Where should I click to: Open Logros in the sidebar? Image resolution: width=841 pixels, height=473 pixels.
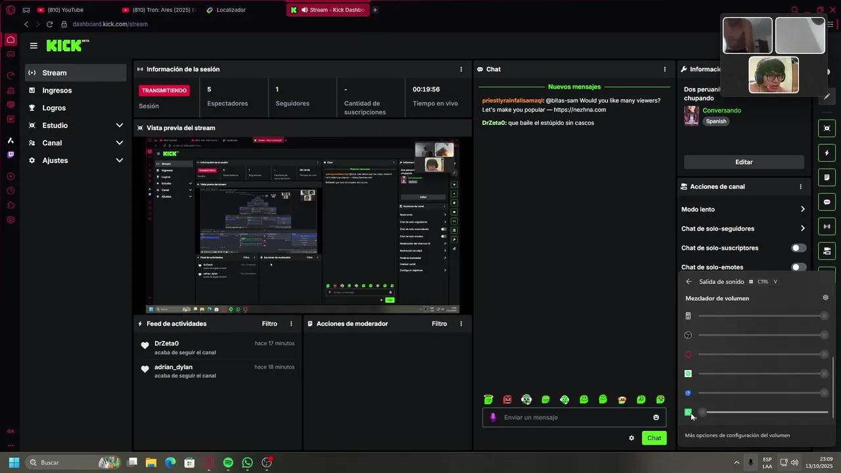click(x=76, y=108)
